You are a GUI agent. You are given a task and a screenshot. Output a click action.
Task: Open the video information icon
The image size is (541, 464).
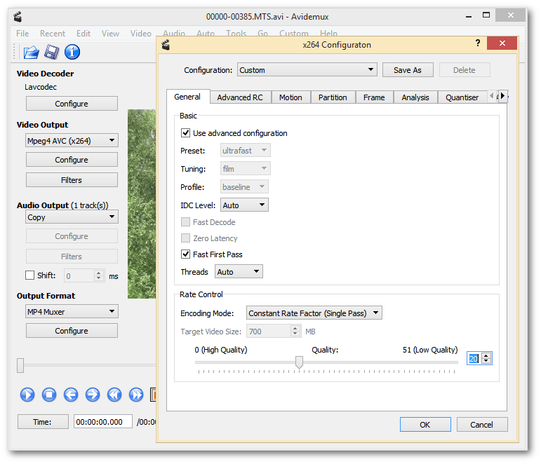(72, 52)
